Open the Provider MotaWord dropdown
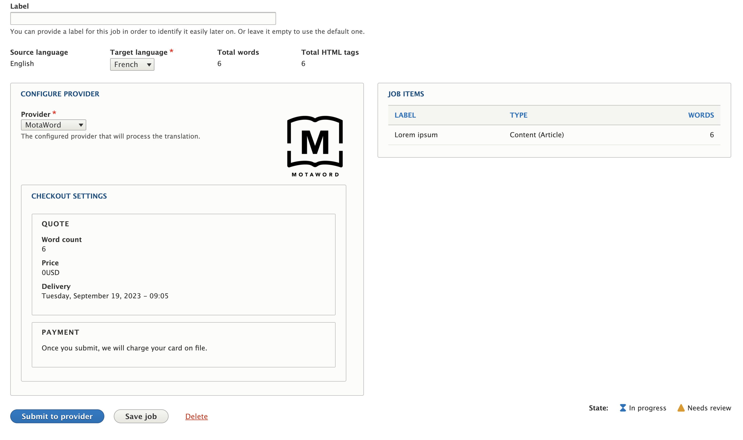Screen dimensions: 743x440 (53, 125)
